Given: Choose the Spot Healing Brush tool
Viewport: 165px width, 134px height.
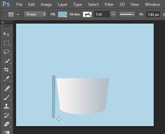Looking at the screenshot, I should coord(7,89).
